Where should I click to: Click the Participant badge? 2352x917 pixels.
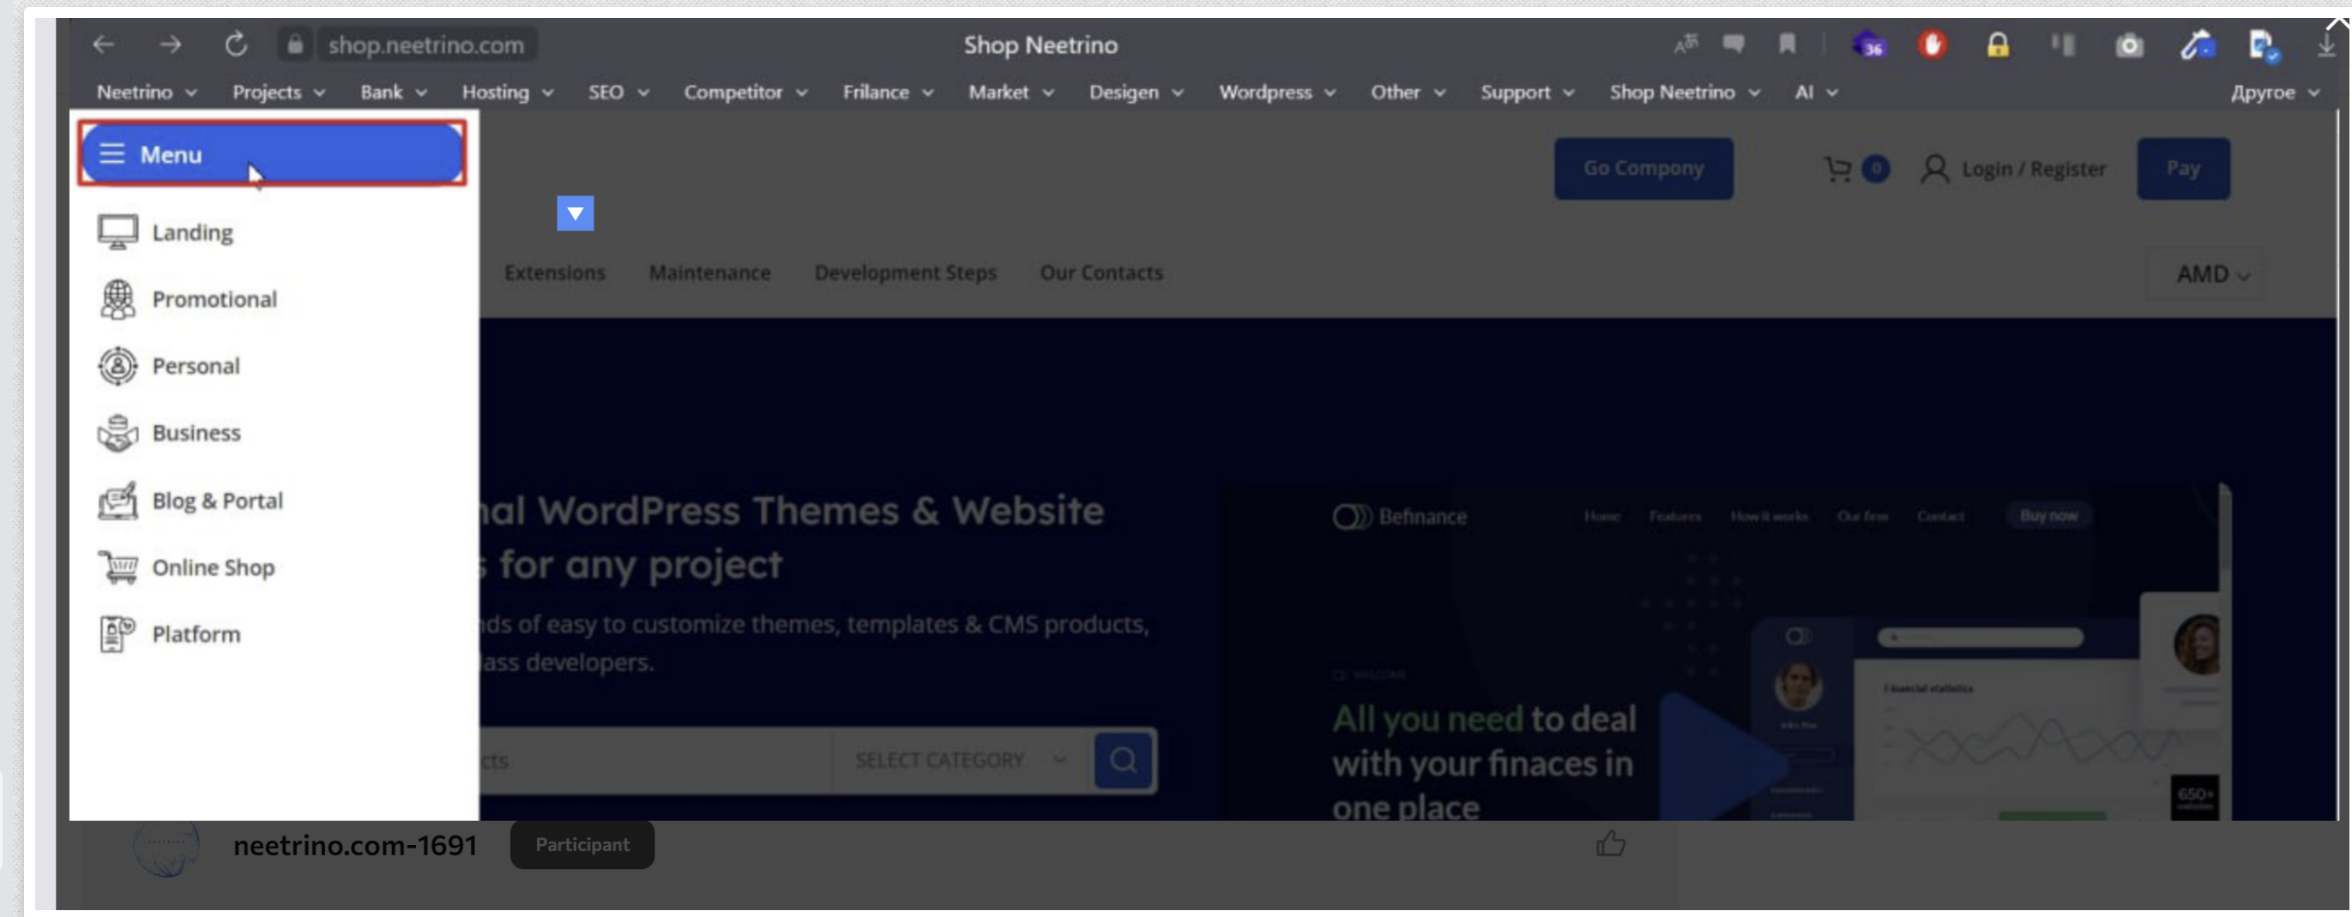582,844
